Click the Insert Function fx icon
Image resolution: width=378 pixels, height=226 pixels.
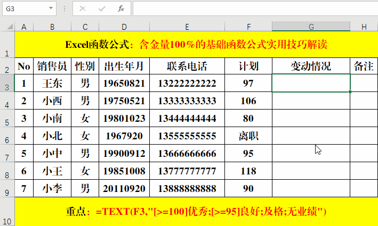coord(121,9)
